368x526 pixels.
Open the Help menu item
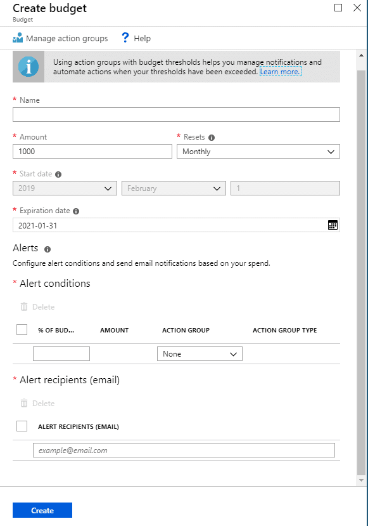pyautogui.click(x=136, y=38)
